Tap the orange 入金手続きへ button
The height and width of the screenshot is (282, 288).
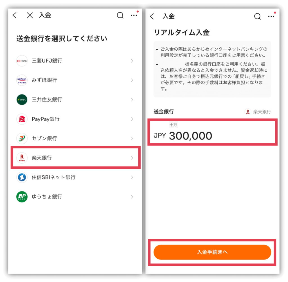[x=212, y=252]
